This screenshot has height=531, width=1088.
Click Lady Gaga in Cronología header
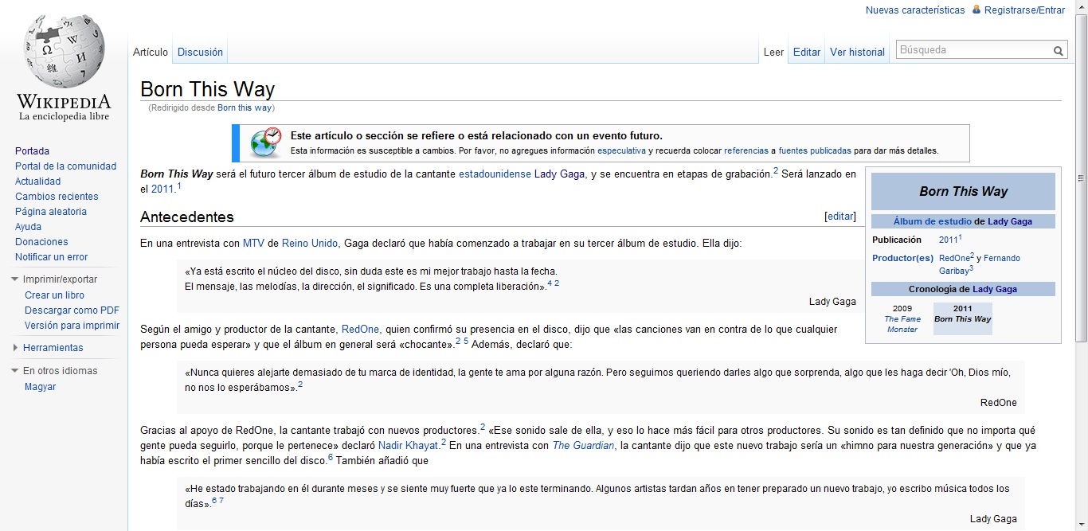995,290
